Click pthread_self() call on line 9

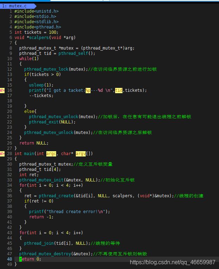pyautogui.click(x=77, y=53)
